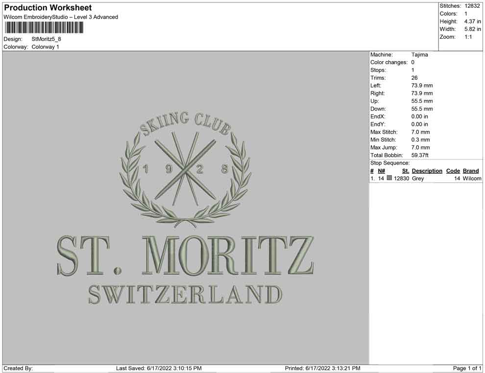Click the Machine value Tajima
Image resolution: width=485 pixels, height=373 pixels.
click(419, 55)
